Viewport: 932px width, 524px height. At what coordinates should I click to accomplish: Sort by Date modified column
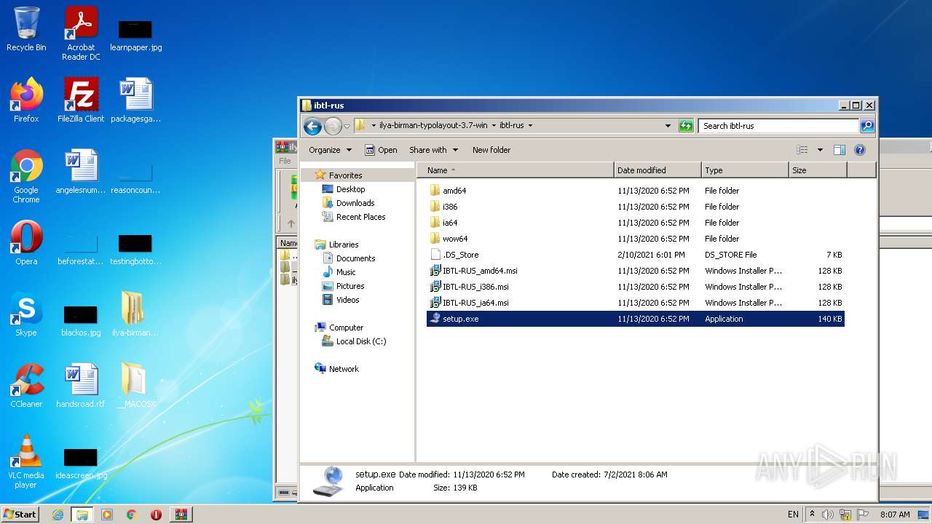tap(657, 170)
